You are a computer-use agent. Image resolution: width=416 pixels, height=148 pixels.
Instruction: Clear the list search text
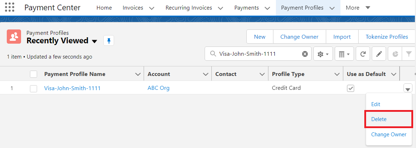coord(305,54)
